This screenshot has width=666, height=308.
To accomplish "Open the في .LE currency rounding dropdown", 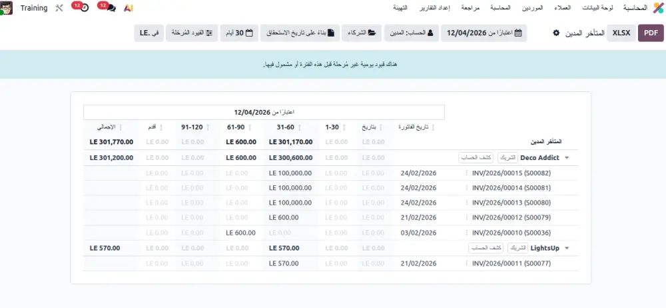I will tap(149, 33).
